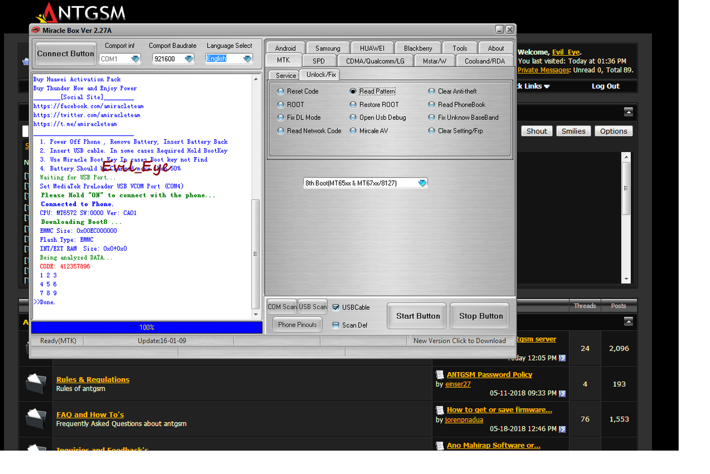Click the Options button in the shoutbox

pyautogui.click(x=613, y=132)
